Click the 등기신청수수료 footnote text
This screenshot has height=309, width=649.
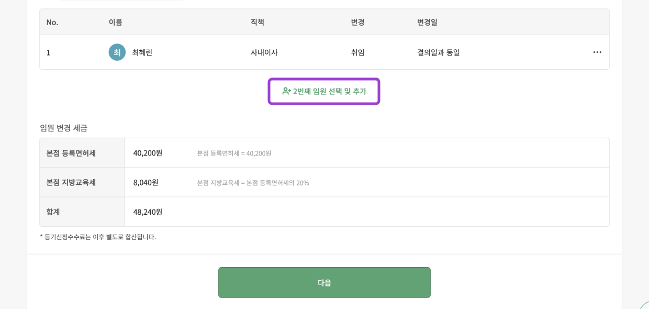pyautogui.click(x=98, y=237)
